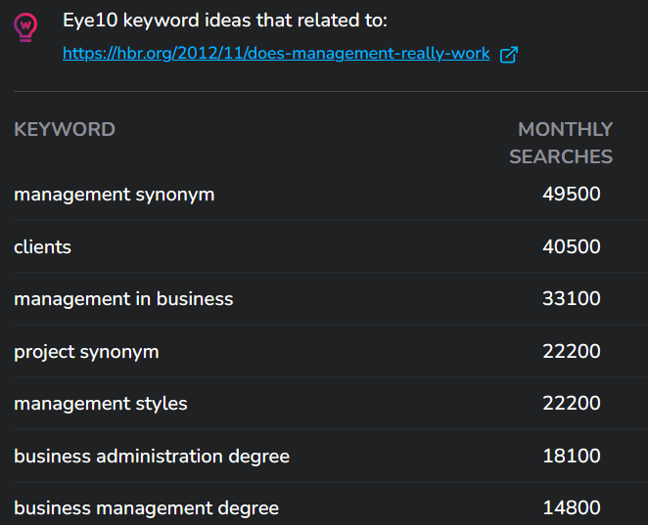Click the external link icon beside URL
The width and height of the screenshot is (648, 525).
pyautogui.click(x=509, y=55)
